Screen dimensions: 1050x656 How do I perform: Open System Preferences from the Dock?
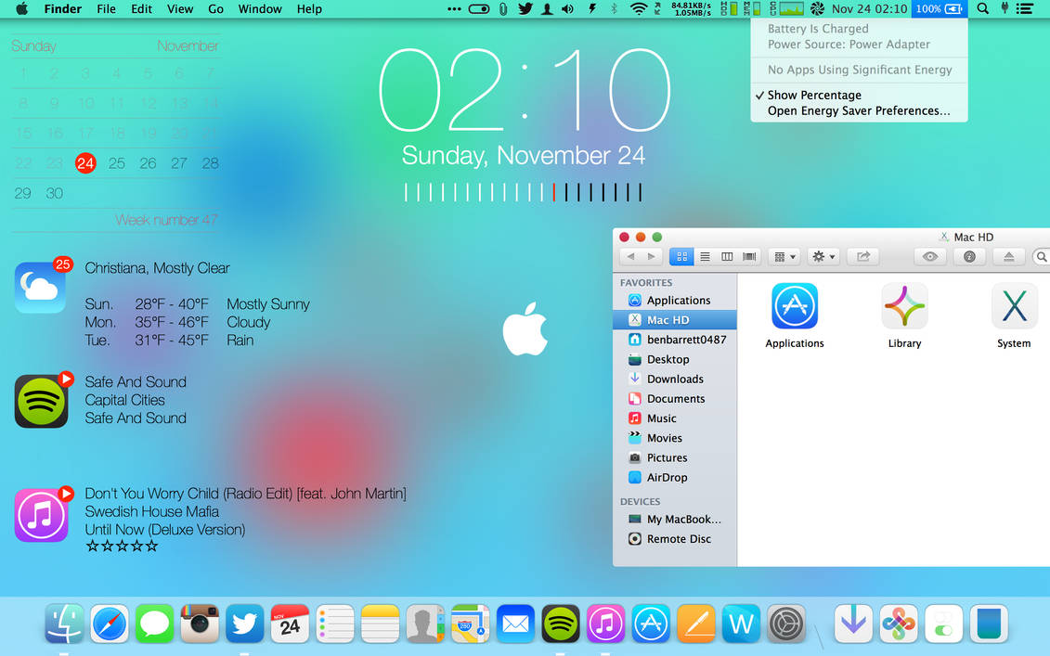coord(785,624)
